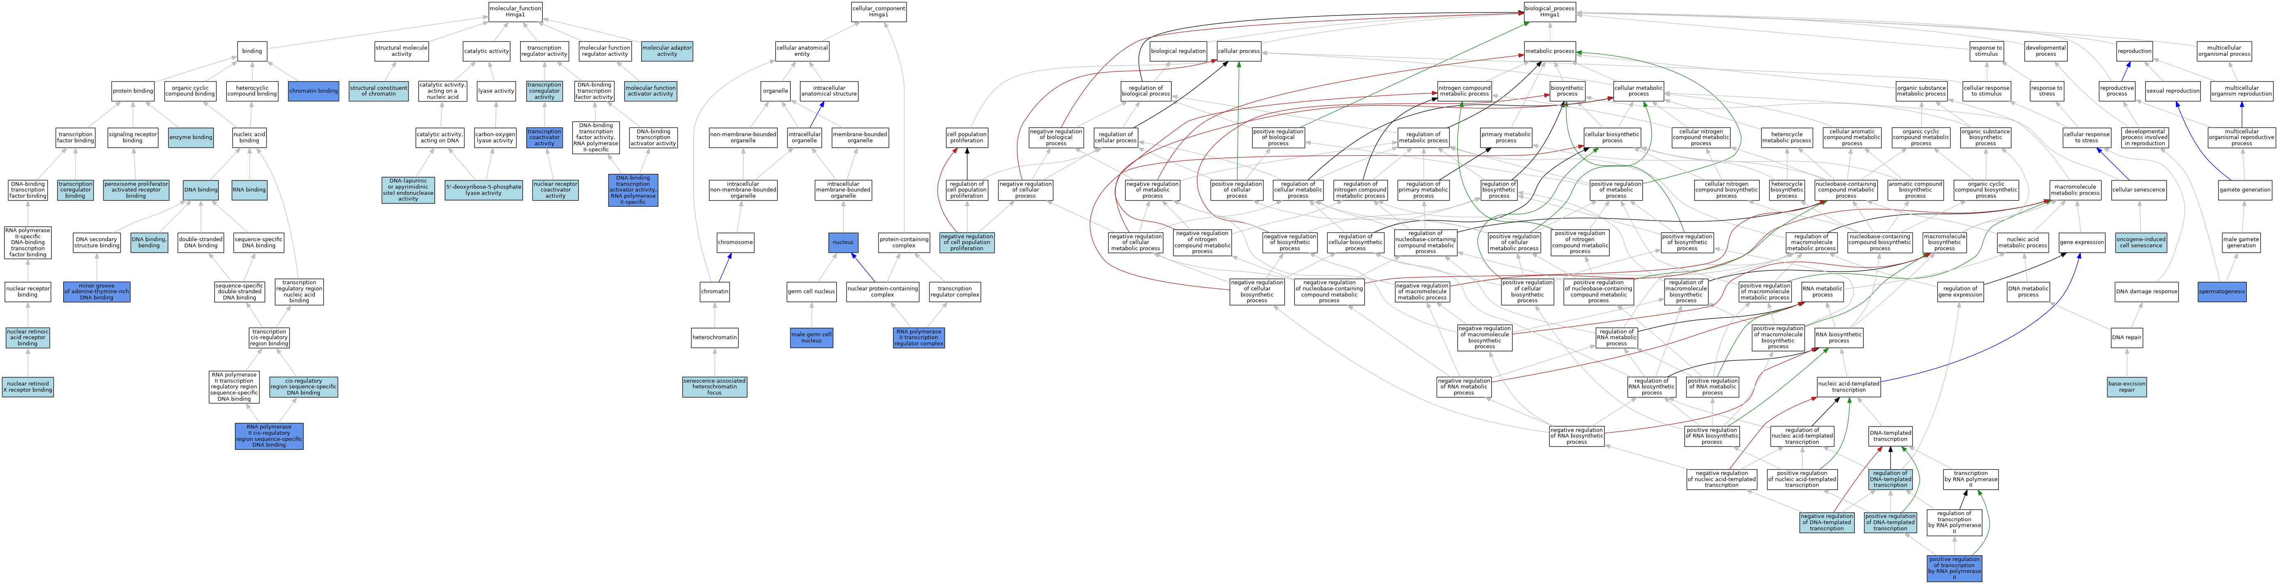2278x584 pixels.
Task: Click the multicellular organismal process node
Action: [2224, 51]
